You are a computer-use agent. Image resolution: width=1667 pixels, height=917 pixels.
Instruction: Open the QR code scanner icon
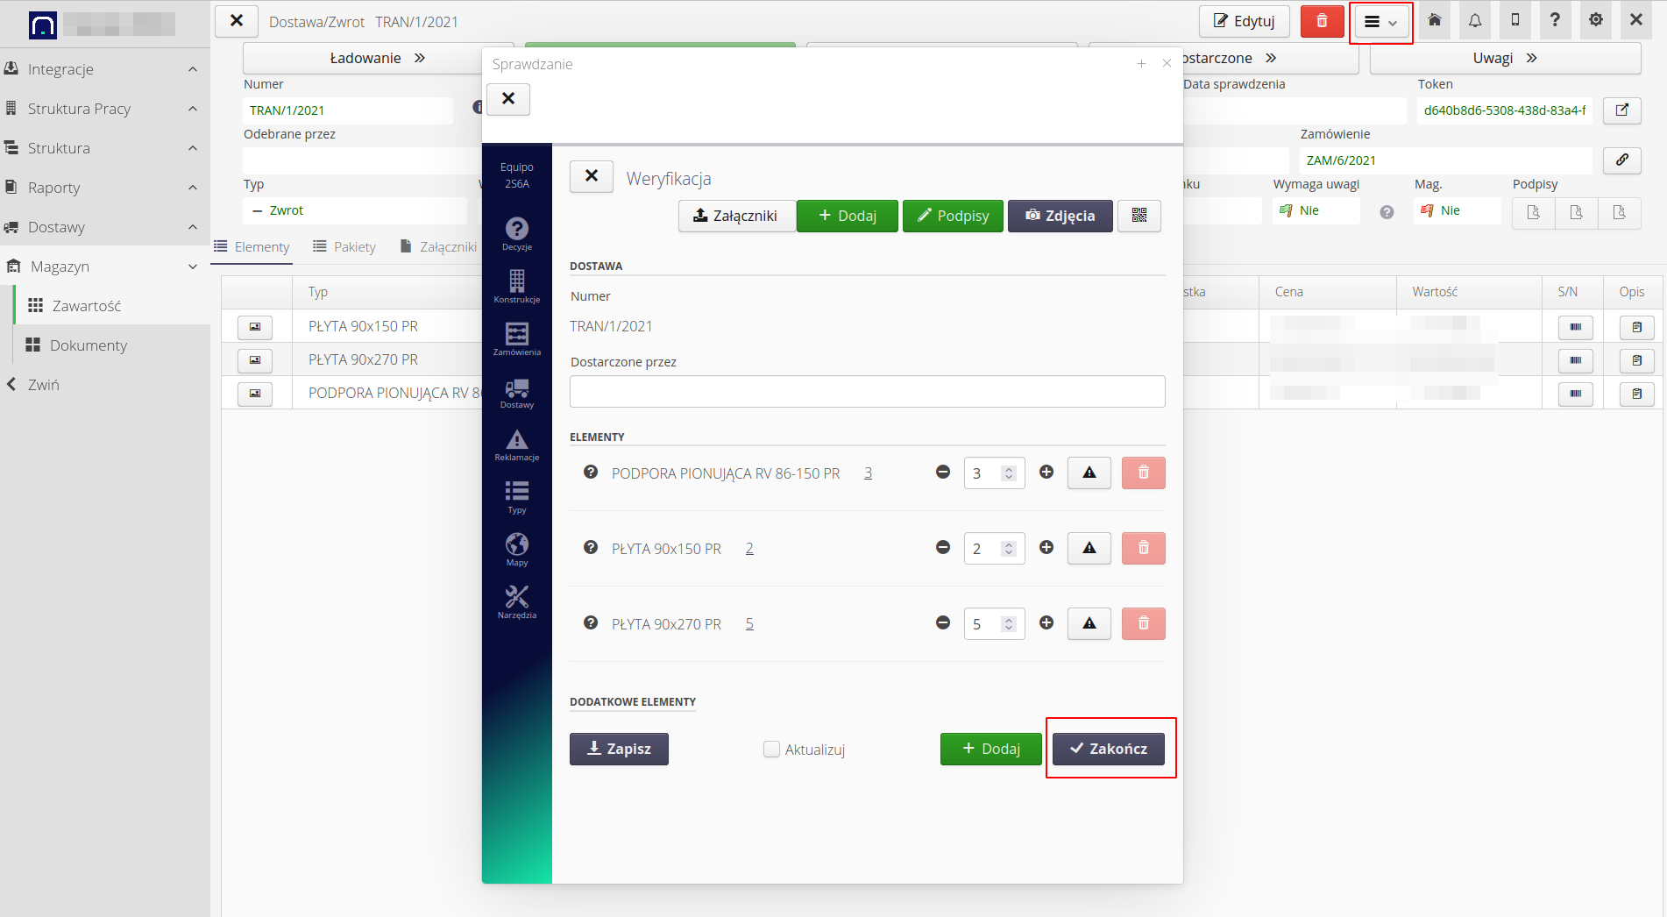click(1139, 216)
